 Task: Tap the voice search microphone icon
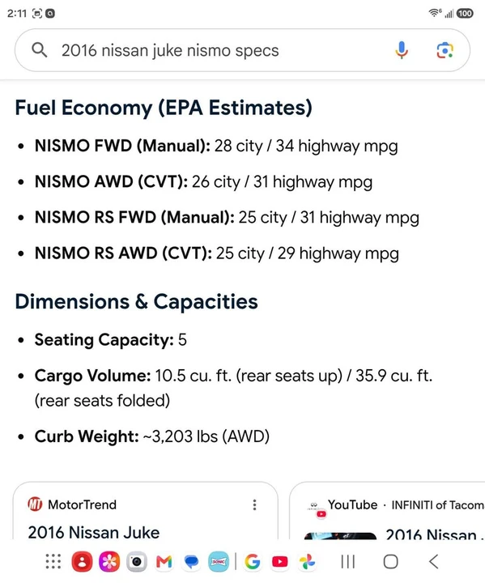pyautogui.click(x=402, y=50)
